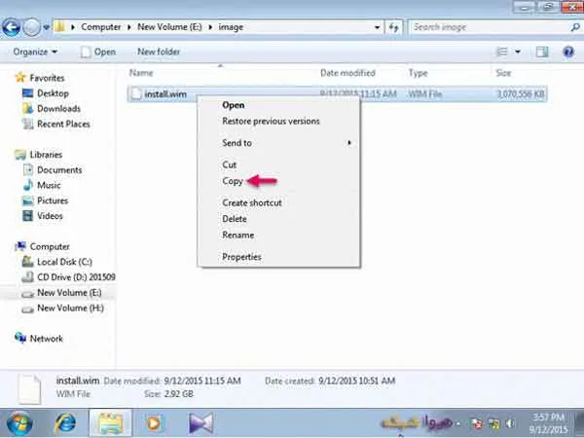Open the Documents library
This screenshot has height=438, width=584.
59,169
